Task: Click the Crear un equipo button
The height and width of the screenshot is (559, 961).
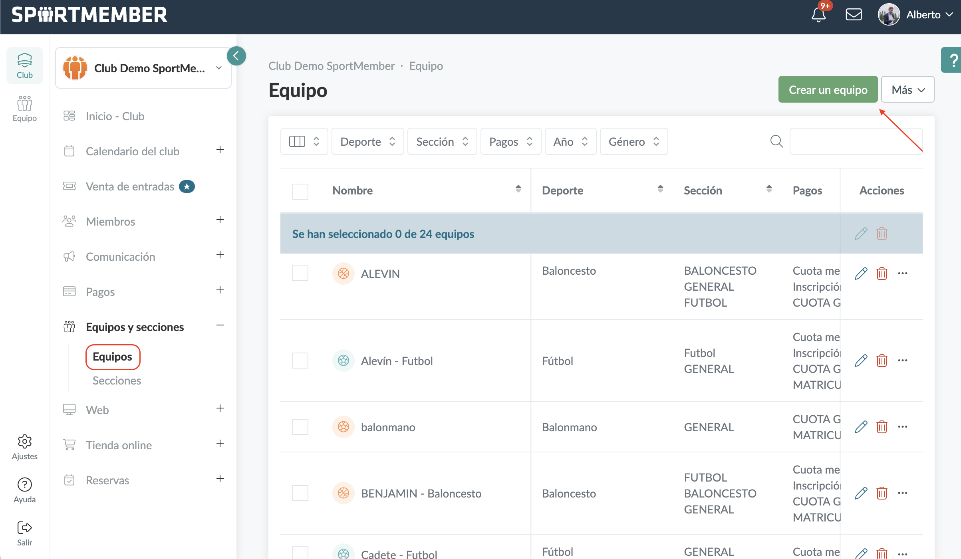Action: pyautogui.click(x=828, y=89)
